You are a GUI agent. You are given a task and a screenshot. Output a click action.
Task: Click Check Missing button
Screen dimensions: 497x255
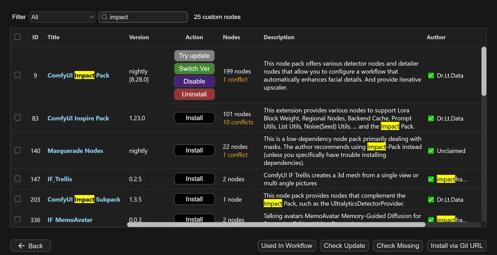coord(398,246)
